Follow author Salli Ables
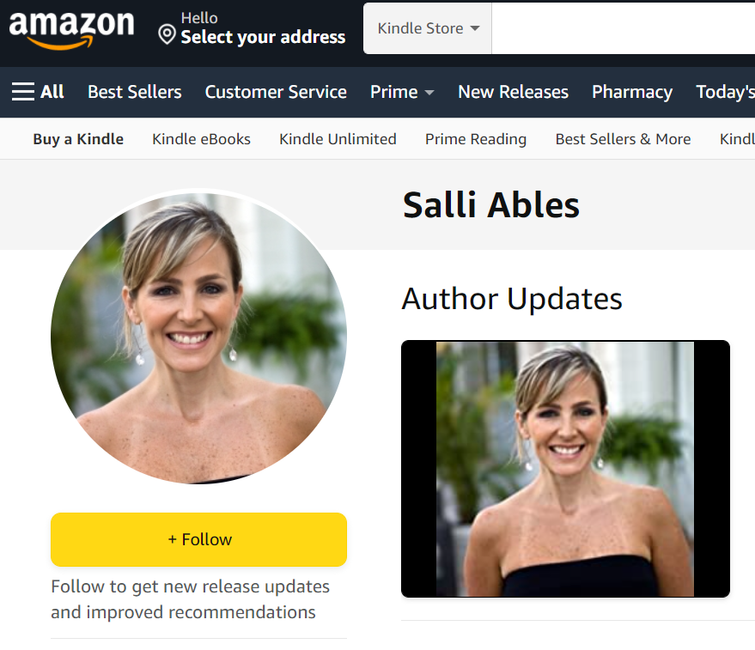The width and height of the screenshot is (755, 650). coord(199,539)
